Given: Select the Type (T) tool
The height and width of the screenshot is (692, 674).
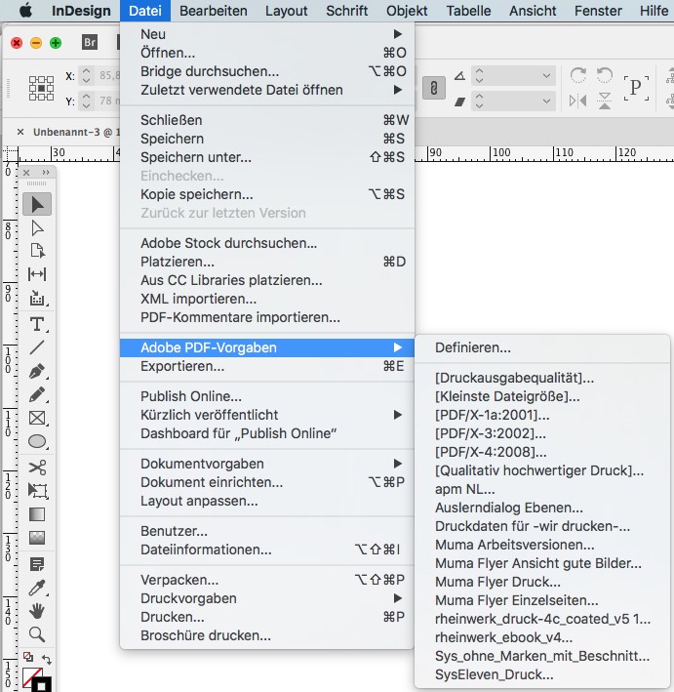Looking at the screenshot, I should [x=37, y=324].
